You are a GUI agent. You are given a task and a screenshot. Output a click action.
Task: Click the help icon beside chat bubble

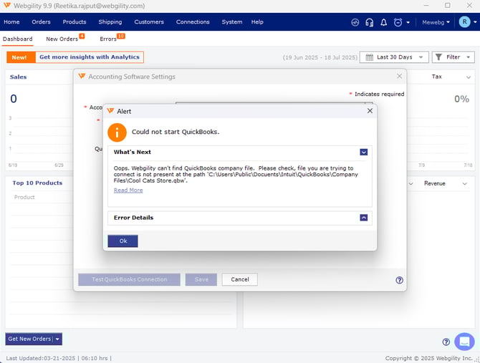coord(446,342)
